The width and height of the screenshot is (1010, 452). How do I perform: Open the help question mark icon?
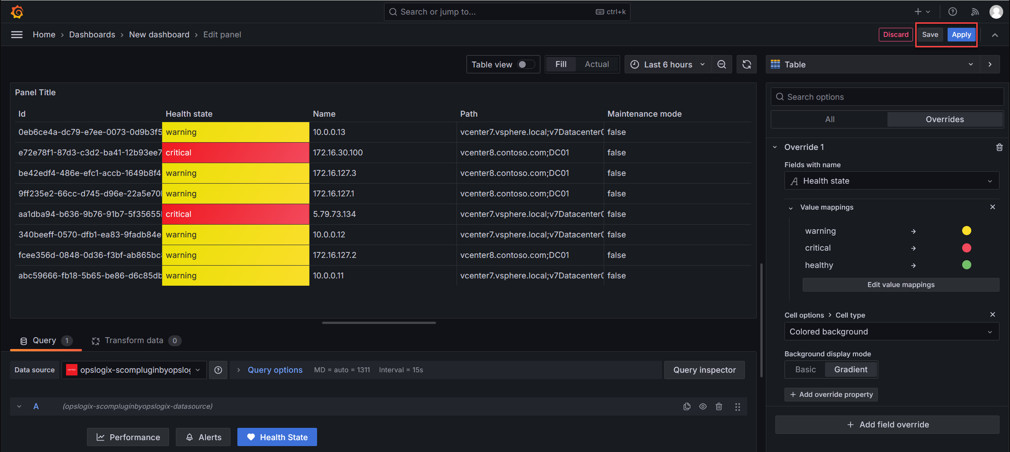(x=953, y=12)
